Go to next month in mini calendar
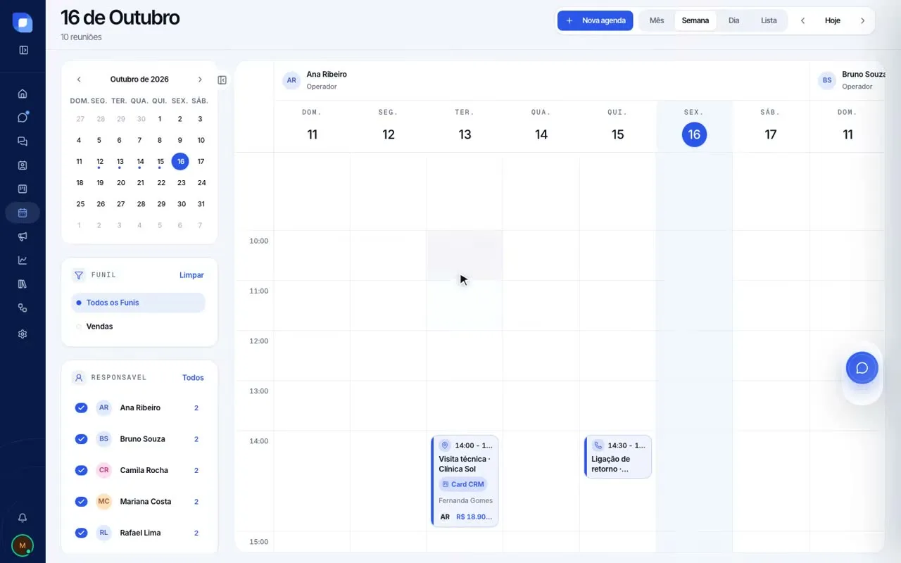 [200, 80]
